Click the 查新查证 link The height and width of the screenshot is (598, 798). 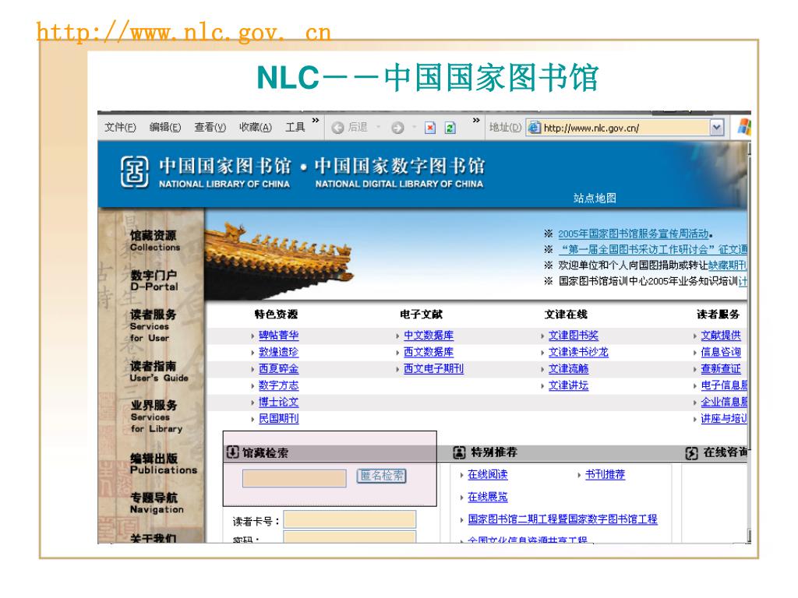point(721,368)
